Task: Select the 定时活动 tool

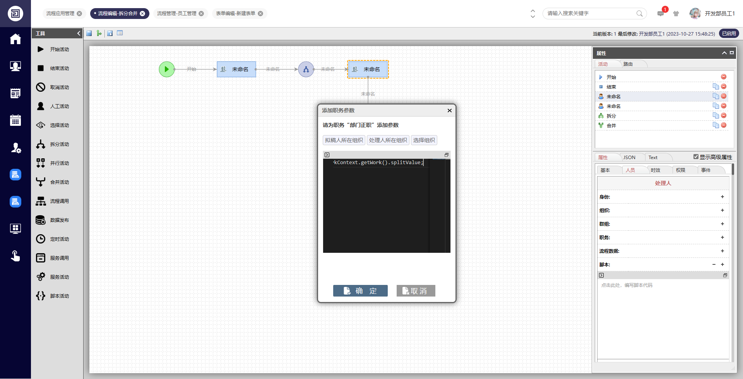Action: click(x=53, y=239)
